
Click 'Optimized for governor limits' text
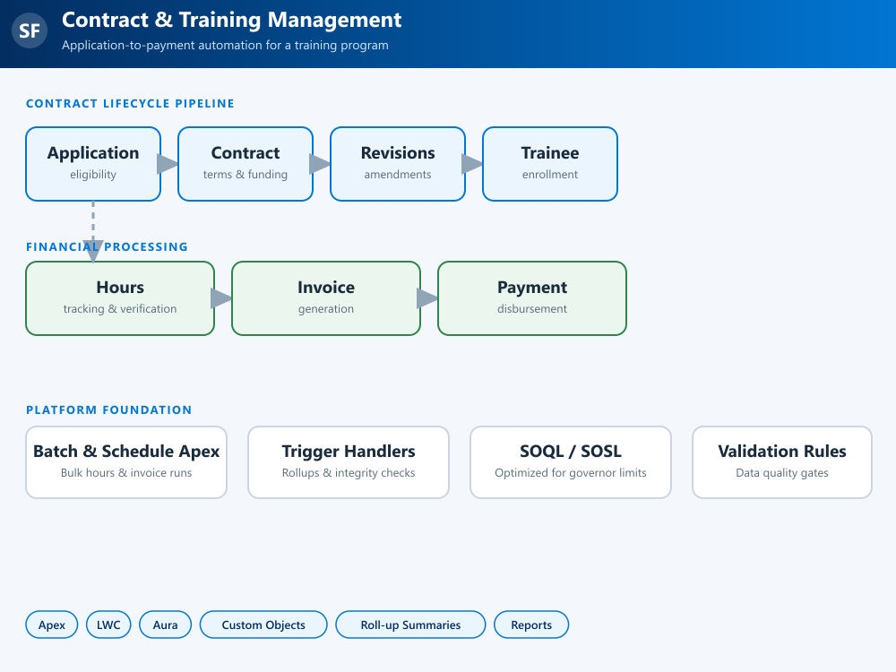570,472
